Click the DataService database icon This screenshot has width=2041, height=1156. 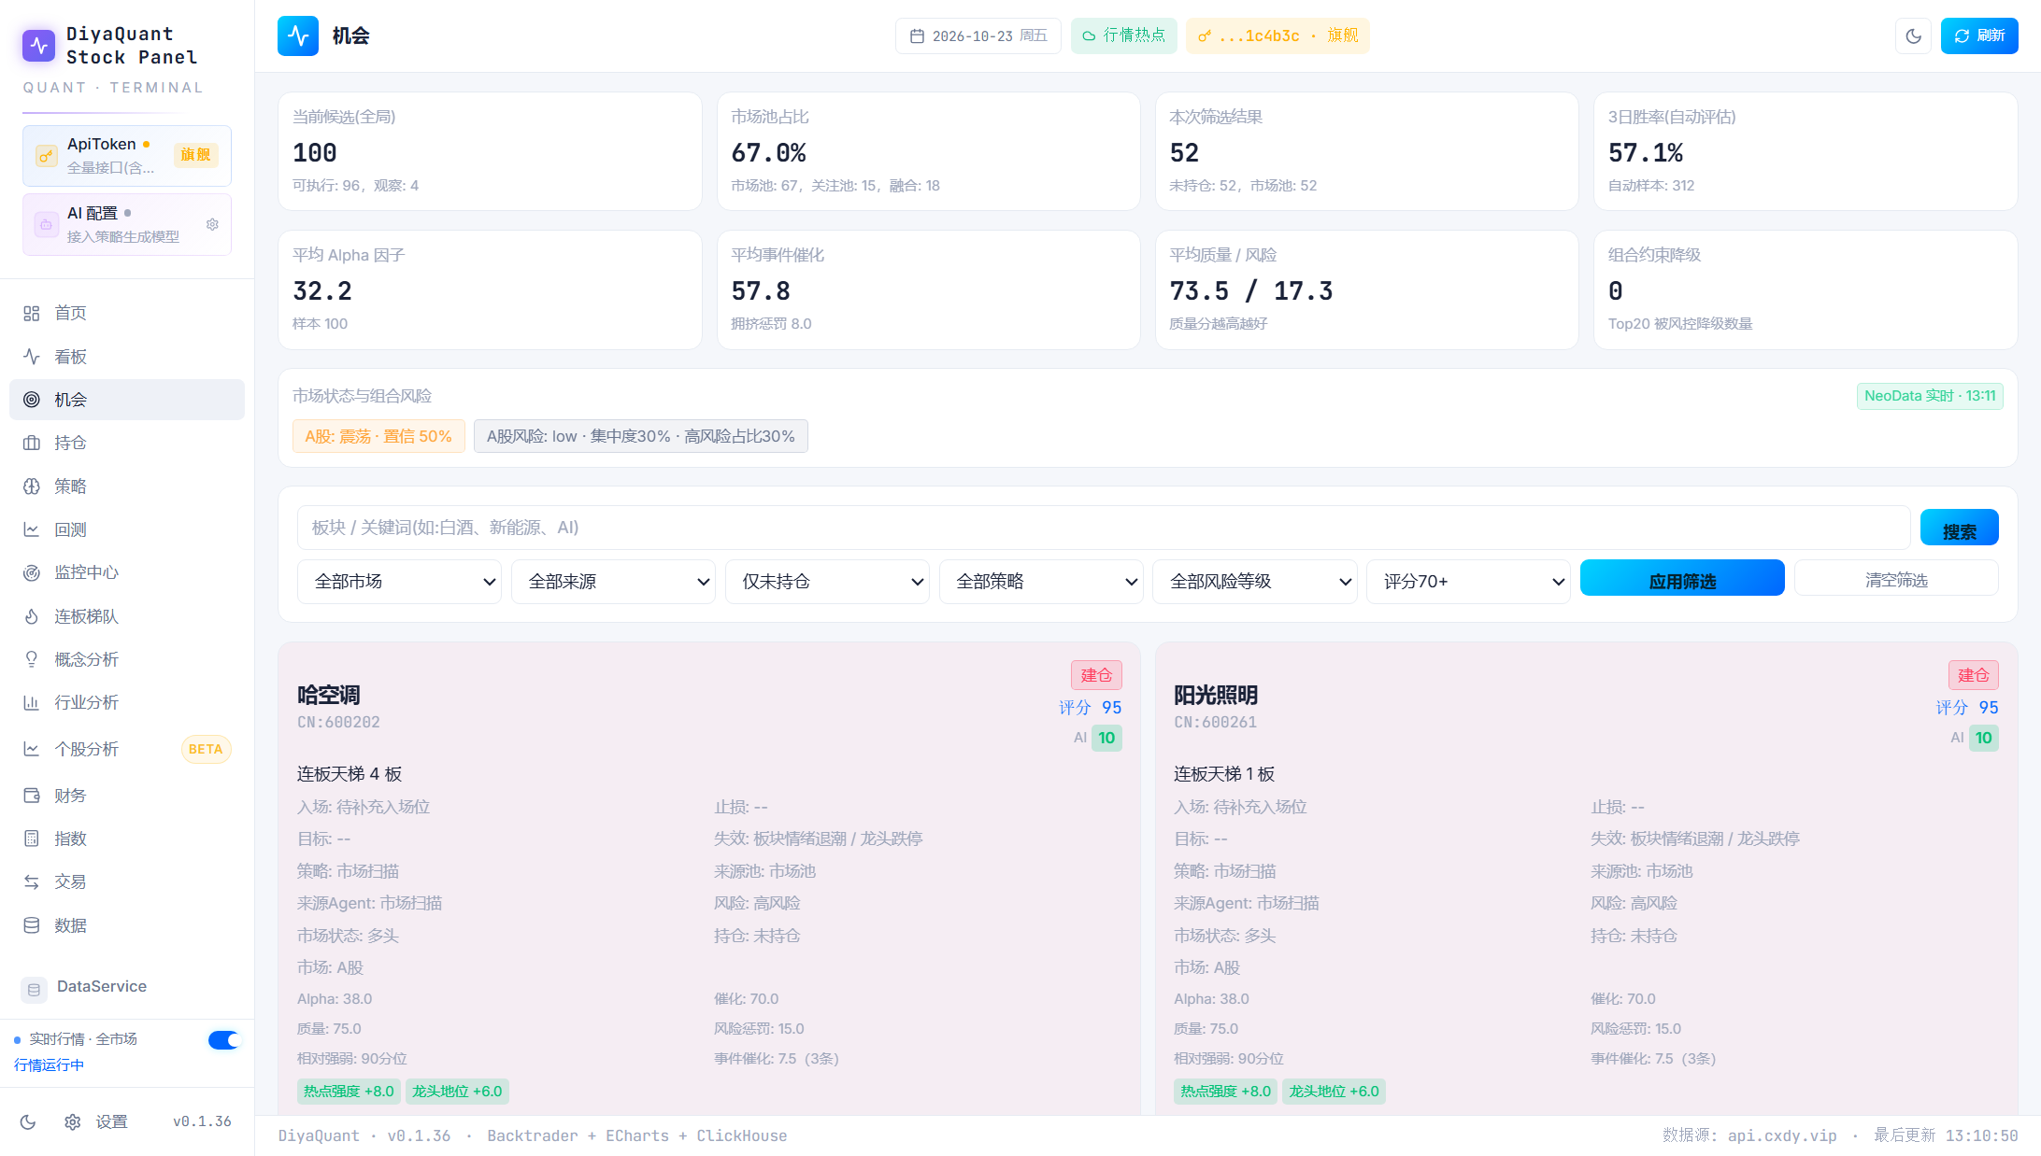tap(34, 989)
